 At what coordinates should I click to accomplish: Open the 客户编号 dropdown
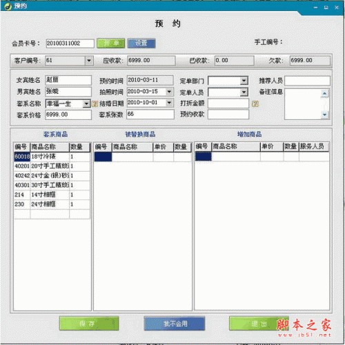89,61
